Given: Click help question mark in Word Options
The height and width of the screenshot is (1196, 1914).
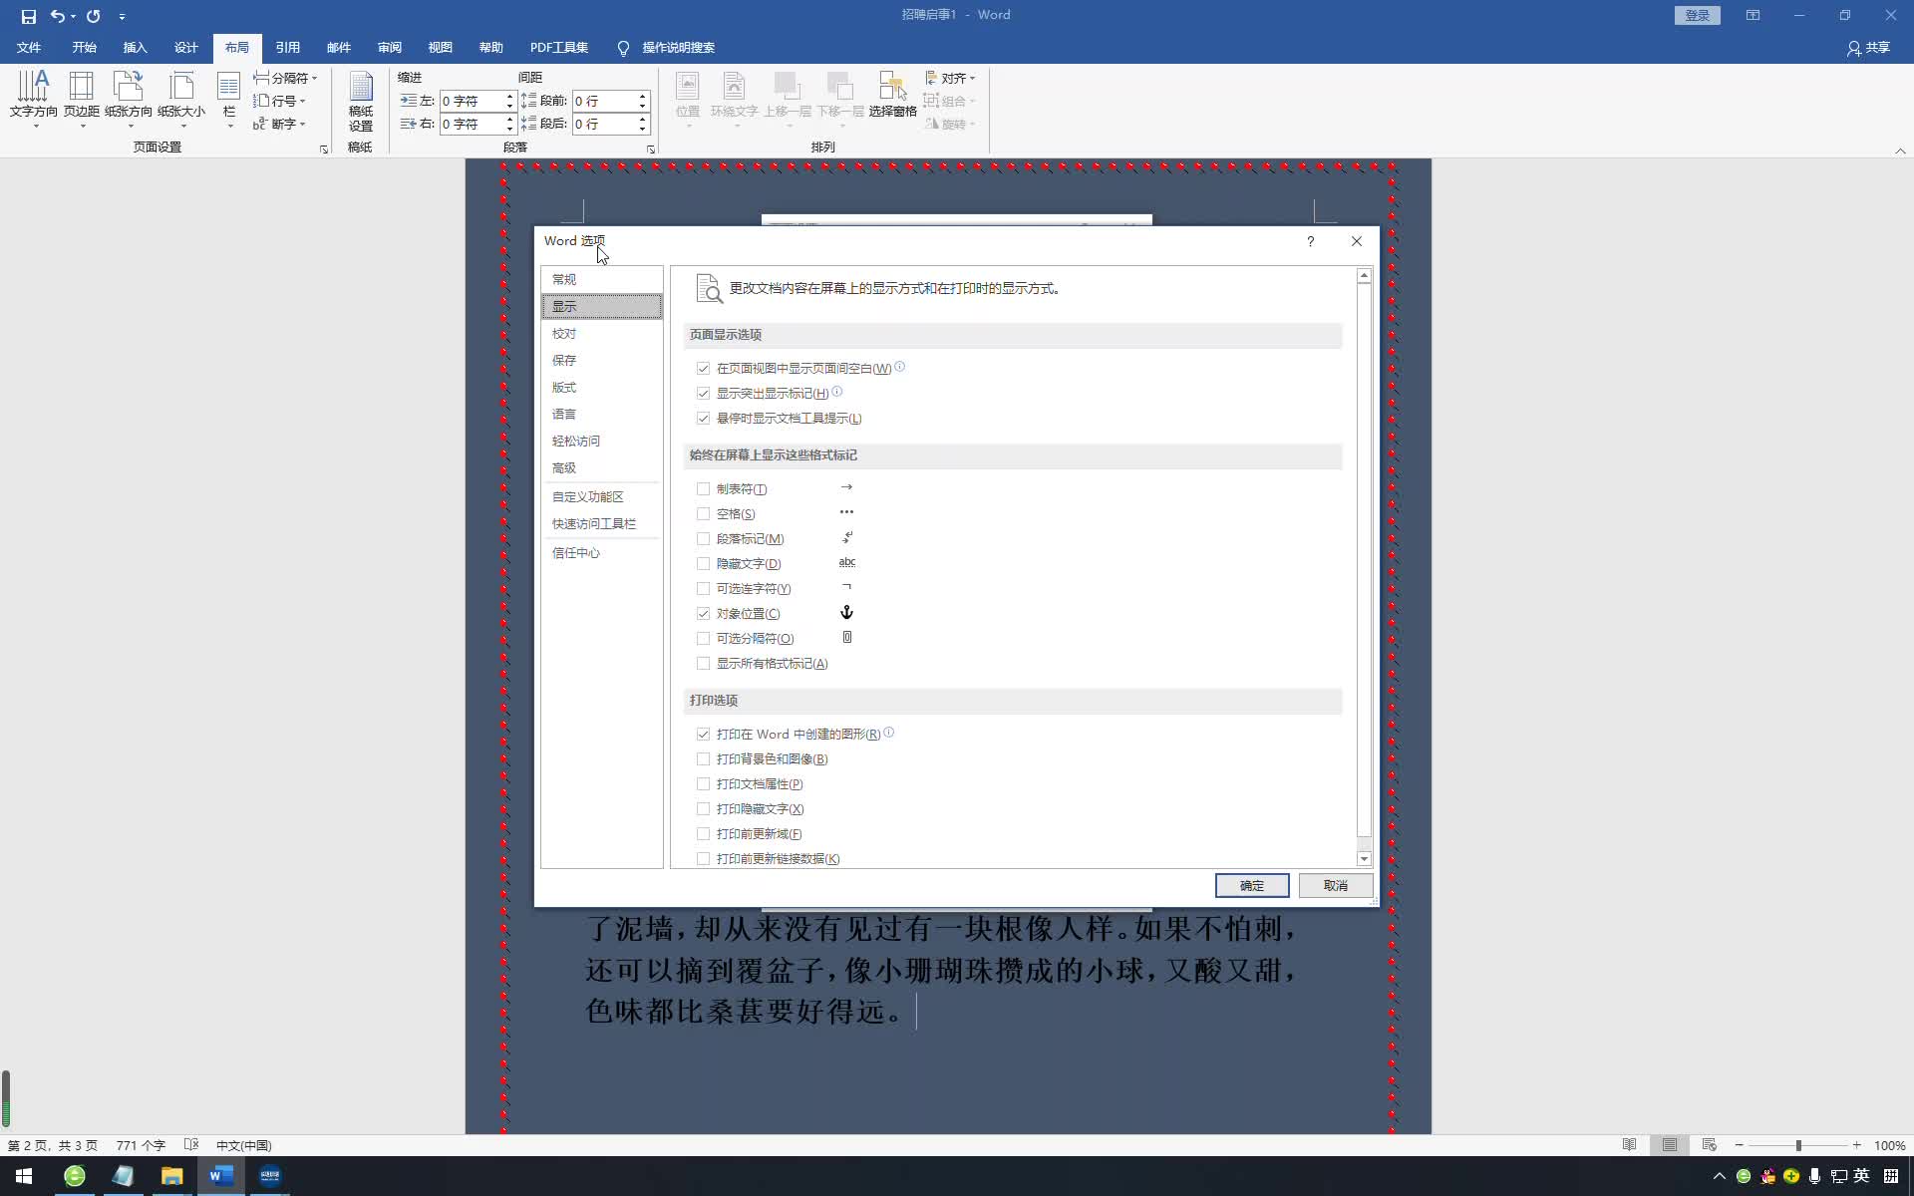Looking at the screenshot, I should coord(1310,241).
